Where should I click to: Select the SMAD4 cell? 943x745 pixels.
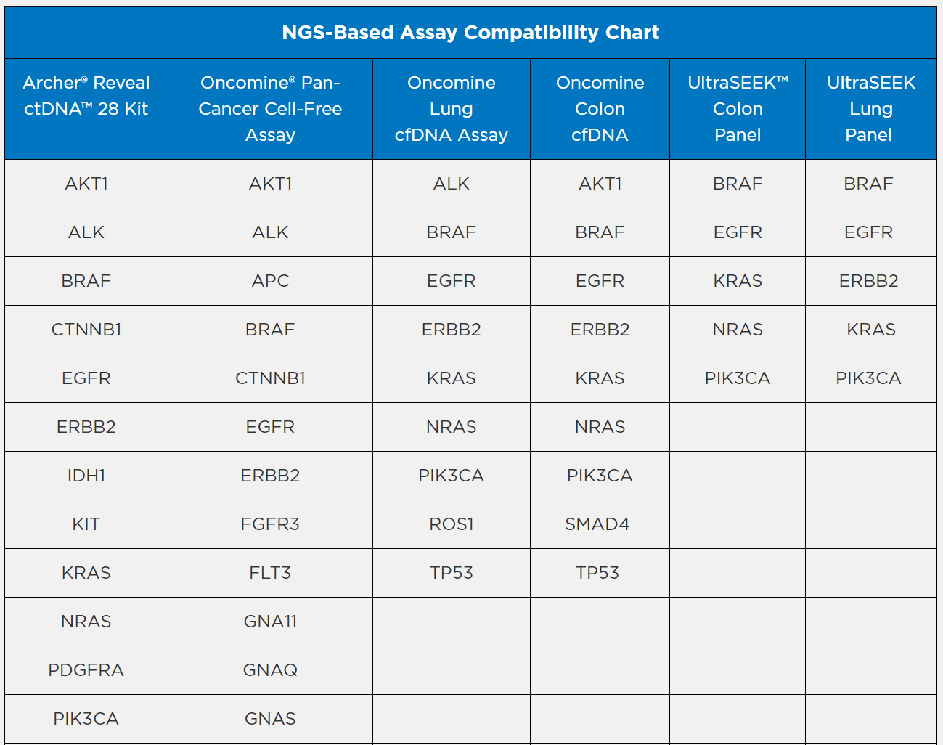(x=597, y=524)
